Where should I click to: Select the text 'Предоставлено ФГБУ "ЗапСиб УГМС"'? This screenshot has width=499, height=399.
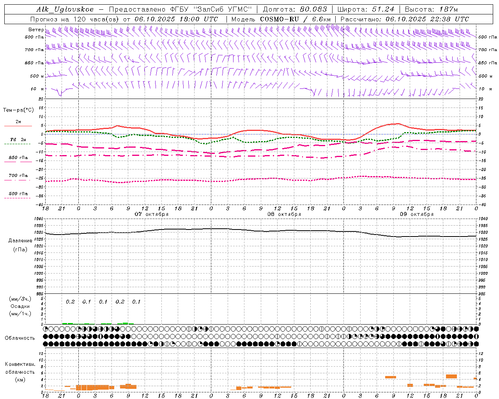pos(180,10)
